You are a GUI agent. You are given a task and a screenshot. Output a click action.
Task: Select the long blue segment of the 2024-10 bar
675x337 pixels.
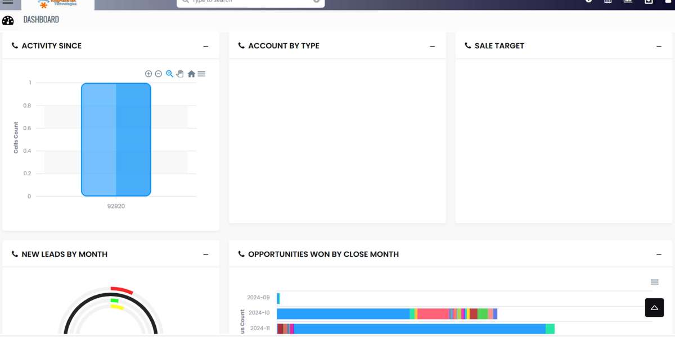343,313
